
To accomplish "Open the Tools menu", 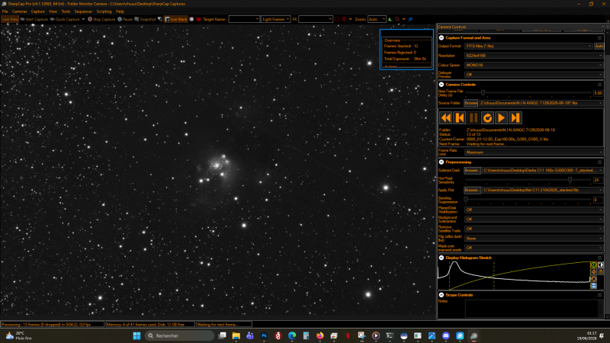I will tap(66, 11).
